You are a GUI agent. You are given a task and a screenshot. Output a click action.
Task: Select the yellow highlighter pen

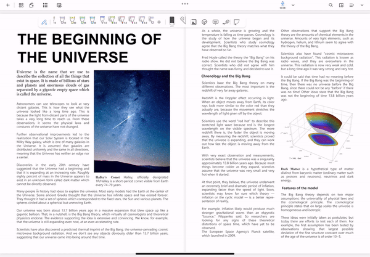(72, 20)
